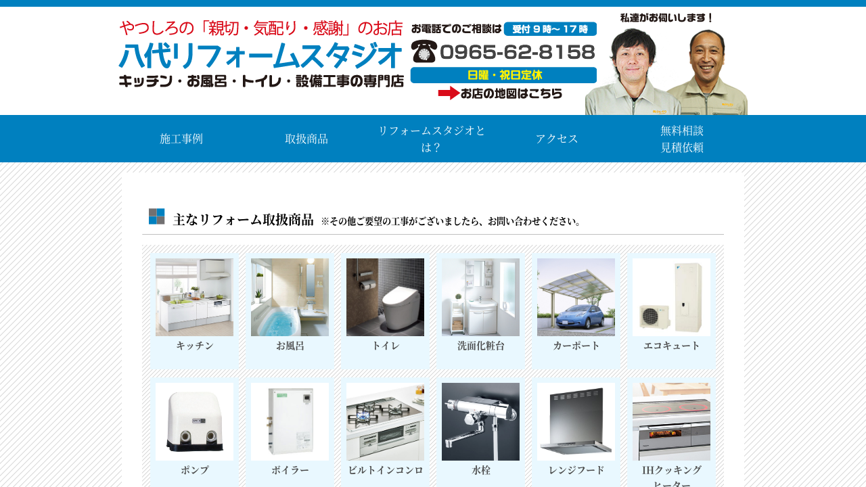Click the telephone icon beside phone number

(424, 51)
